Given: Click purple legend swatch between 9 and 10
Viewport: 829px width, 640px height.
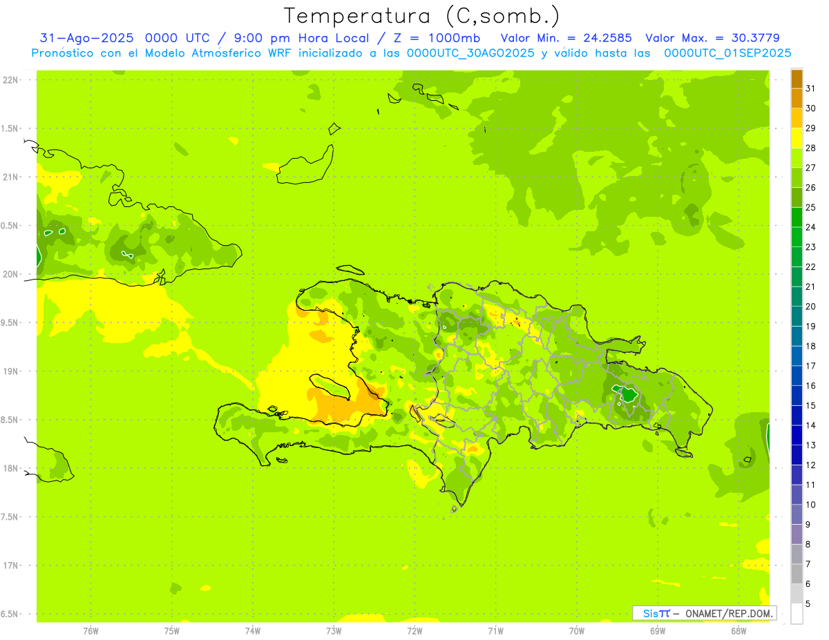Looking at the screenshot, I should tap(797, 514).
